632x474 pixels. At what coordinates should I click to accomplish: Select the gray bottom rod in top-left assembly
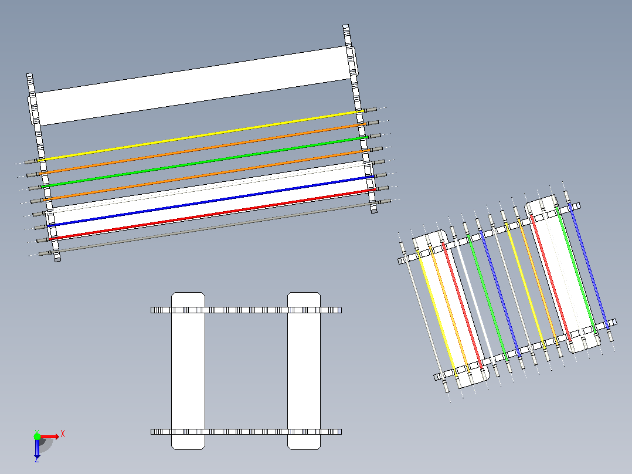[x=214, y=227]
